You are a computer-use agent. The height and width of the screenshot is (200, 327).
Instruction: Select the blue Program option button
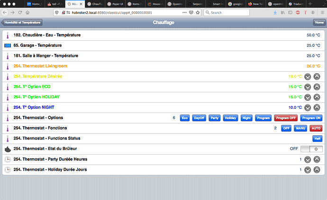tap(263, 118)
